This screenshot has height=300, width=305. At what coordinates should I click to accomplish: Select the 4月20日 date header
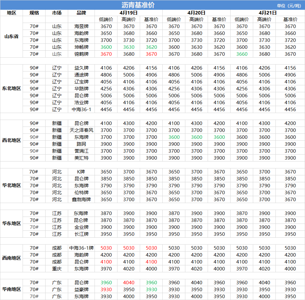tap(196, 13)
